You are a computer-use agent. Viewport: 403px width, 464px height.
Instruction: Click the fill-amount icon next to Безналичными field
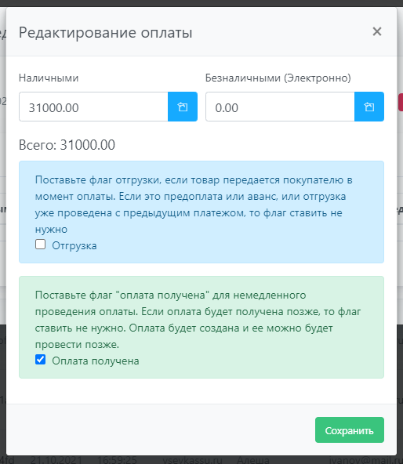[x=369, y=107]
